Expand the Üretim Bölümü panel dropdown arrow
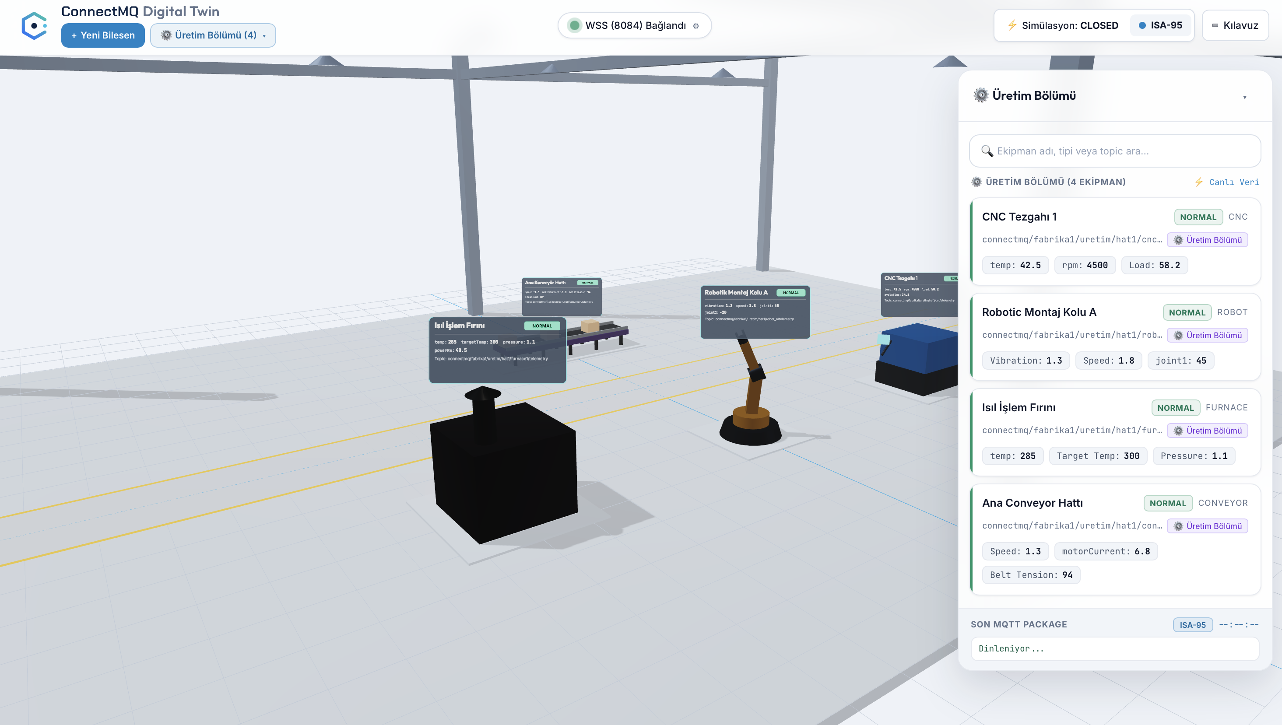This screenshot has height=725, width=1282. pyautogui.click(x=1244, y=97)
